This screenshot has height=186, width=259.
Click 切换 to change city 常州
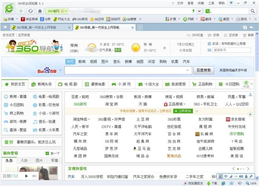pyautogui.click(x=74, y=51)
